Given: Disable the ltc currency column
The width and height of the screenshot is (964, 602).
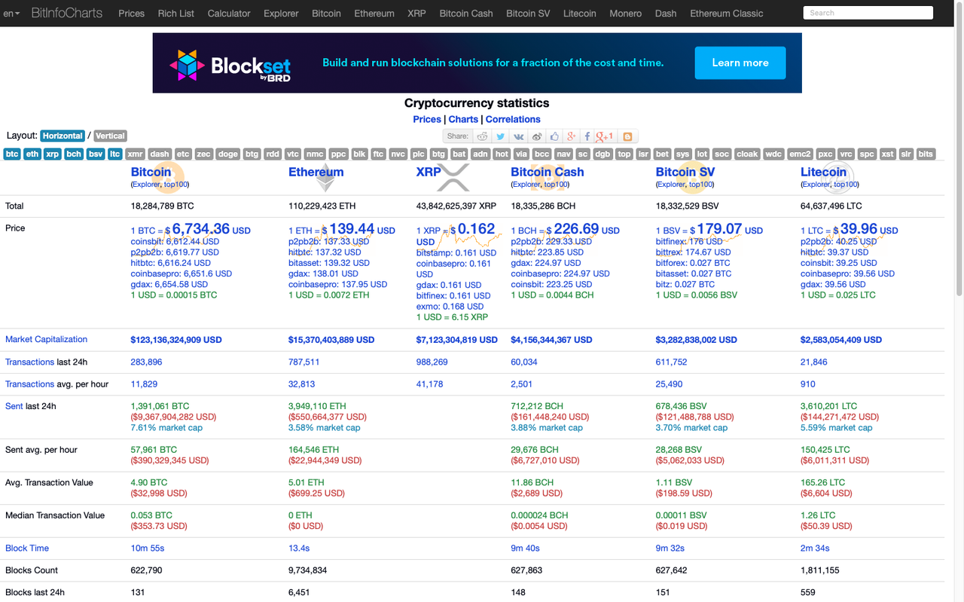Looking at the screenshot, I should pos(115,154).
